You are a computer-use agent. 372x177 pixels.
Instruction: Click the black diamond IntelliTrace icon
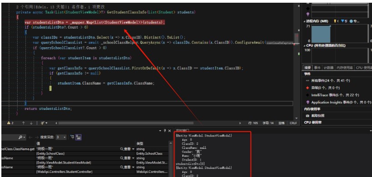[308, 95]
